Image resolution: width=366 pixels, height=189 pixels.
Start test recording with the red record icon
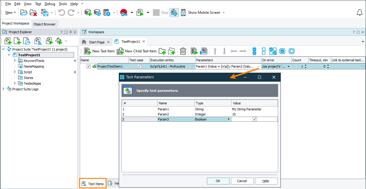pyautogui.click(x=124, y=12)
